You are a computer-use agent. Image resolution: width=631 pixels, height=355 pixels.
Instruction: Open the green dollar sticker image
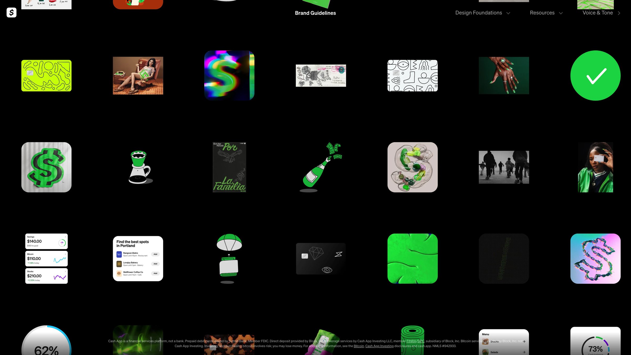(46, 167)
